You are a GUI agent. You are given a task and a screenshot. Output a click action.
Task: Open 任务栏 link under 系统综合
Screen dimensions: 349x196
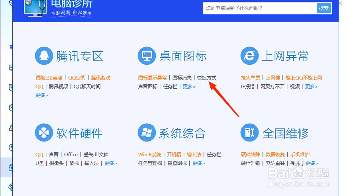214,154
